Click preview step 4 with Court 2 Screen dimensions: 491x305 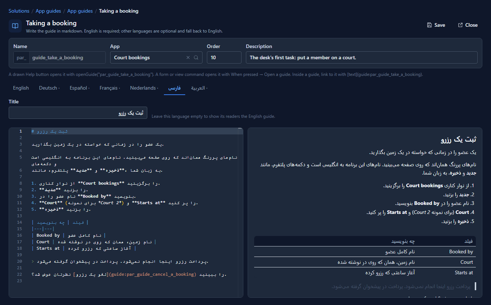point(421,212)
